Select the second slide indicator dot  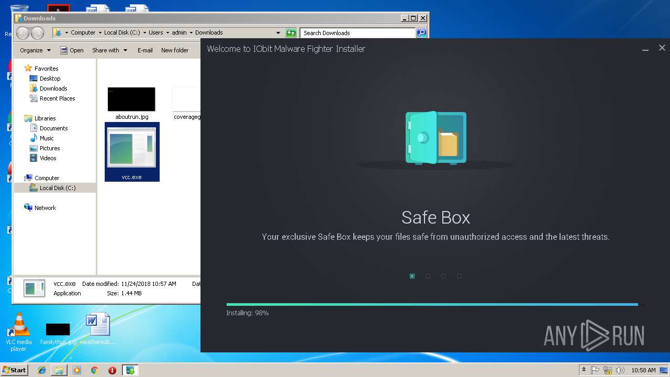(428, 276)
